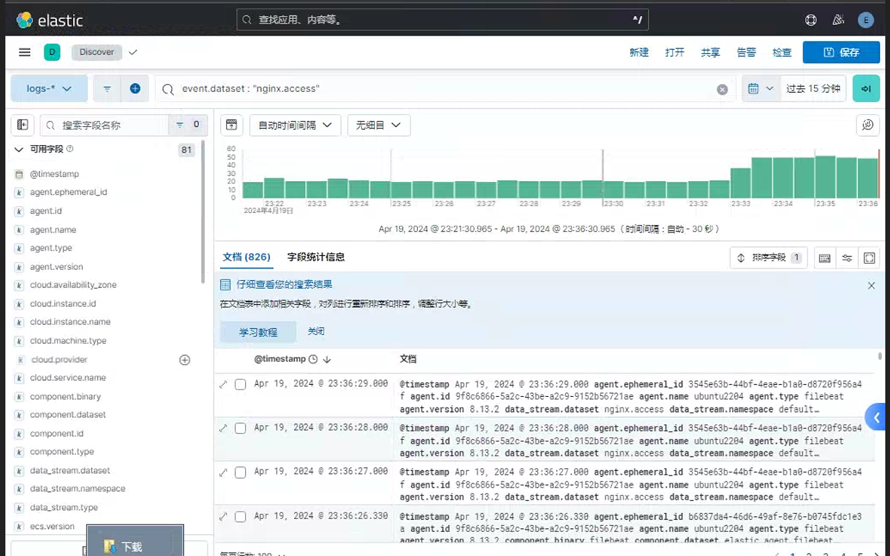This screenshot has width=890, height=556.
Task: Open the chevron next to Discover
Action: [133, 52]
